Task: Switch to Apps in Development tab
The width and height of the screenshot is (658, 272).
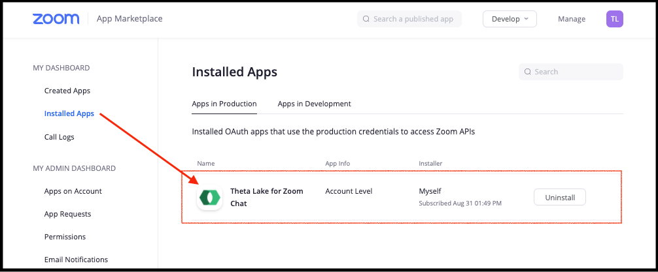Action: pyautogui.click(x=315, y=104)
